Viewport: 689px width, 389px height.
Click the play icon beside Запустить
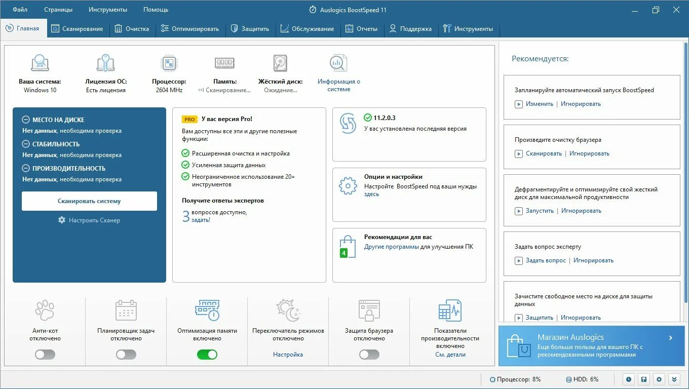[x=519, y=211]
